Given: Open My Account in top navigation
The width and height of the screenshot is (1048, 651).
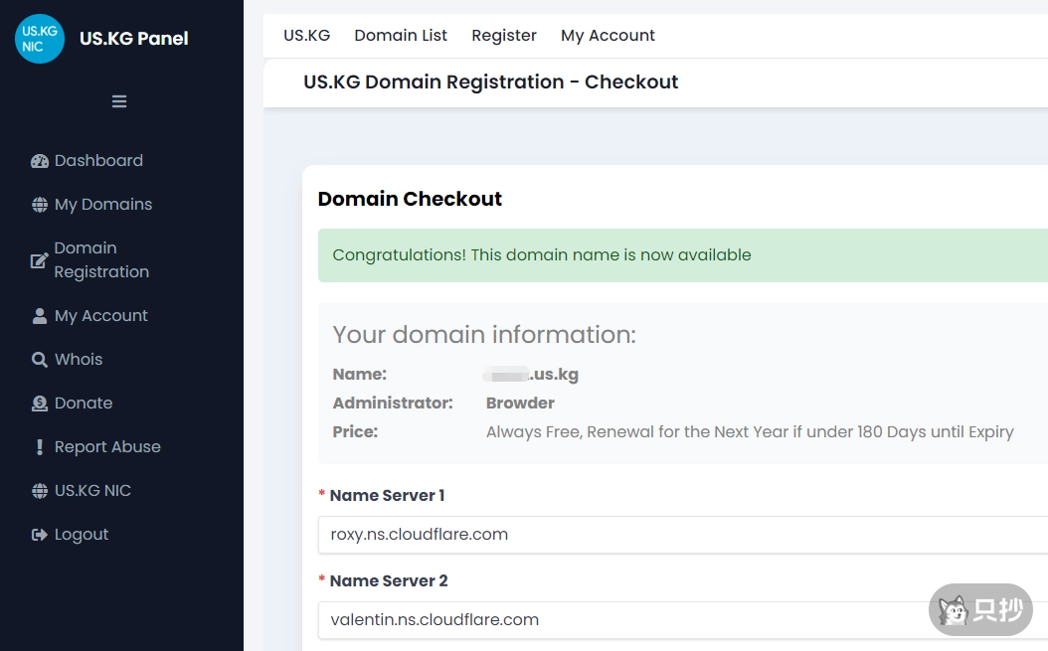Looking at the screenshot, I should [608, 36].
